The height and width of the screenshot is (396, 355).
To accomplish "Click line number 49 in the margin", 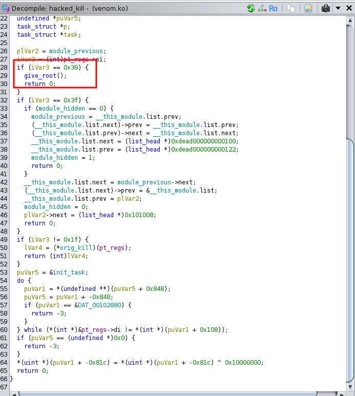I will point(4,239).
